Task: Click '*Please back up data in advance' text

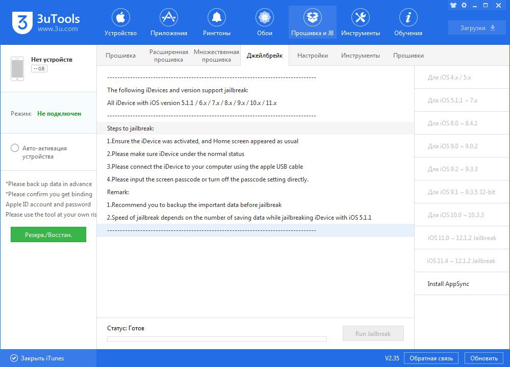Action: click(49, 184)
